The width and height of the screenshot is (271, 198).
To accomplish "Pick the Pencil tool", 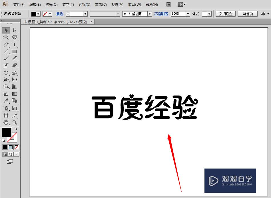I will tap(15, 58).
